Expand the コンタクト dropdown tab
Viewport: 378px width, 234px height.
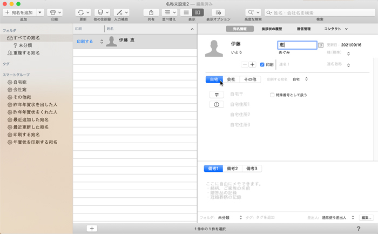(x=335, y=29)
